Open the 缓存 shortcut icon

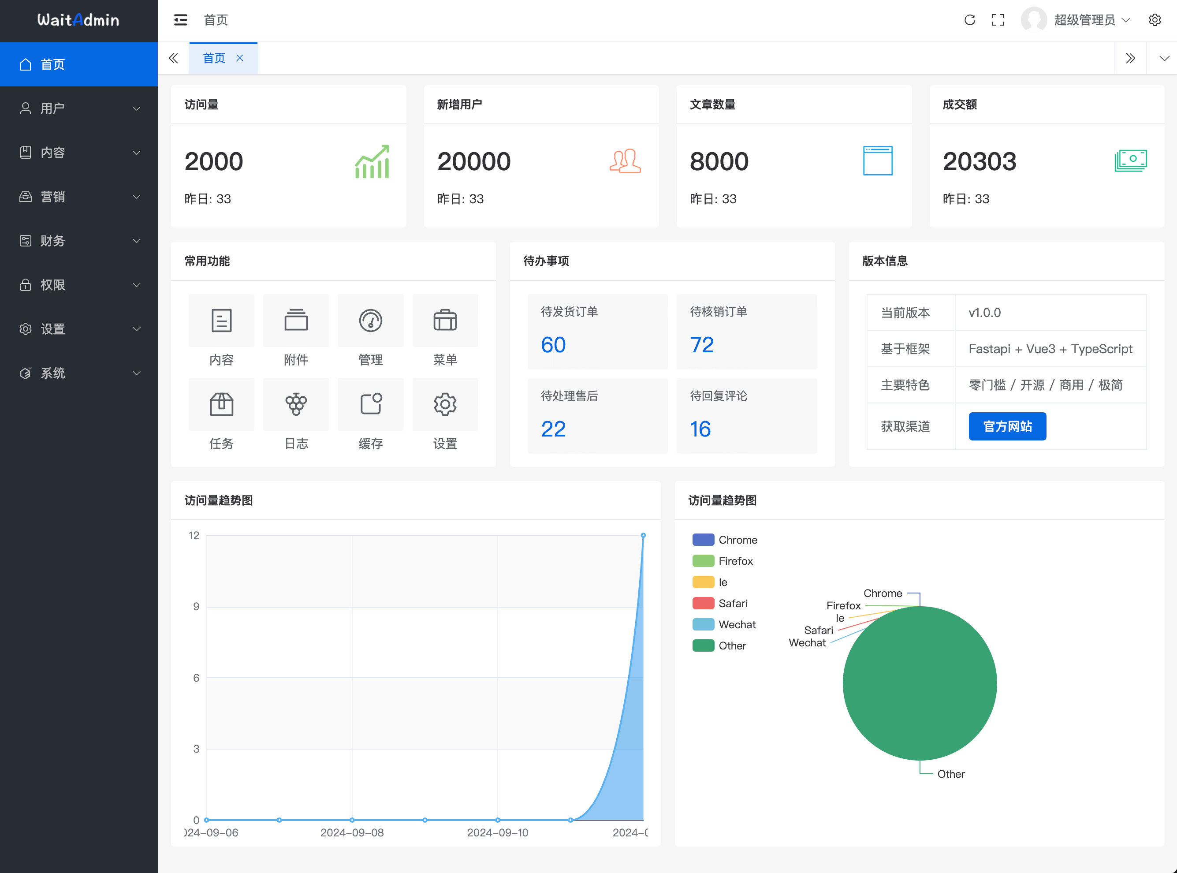pos(370,404)
